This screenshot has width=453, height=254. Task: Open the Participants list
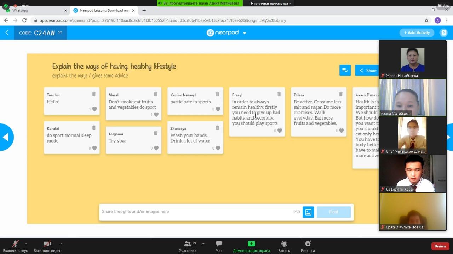click(188, 246)
